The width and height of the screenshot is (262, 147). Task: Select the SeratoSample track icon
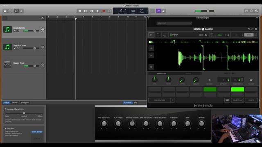(7, 29)
